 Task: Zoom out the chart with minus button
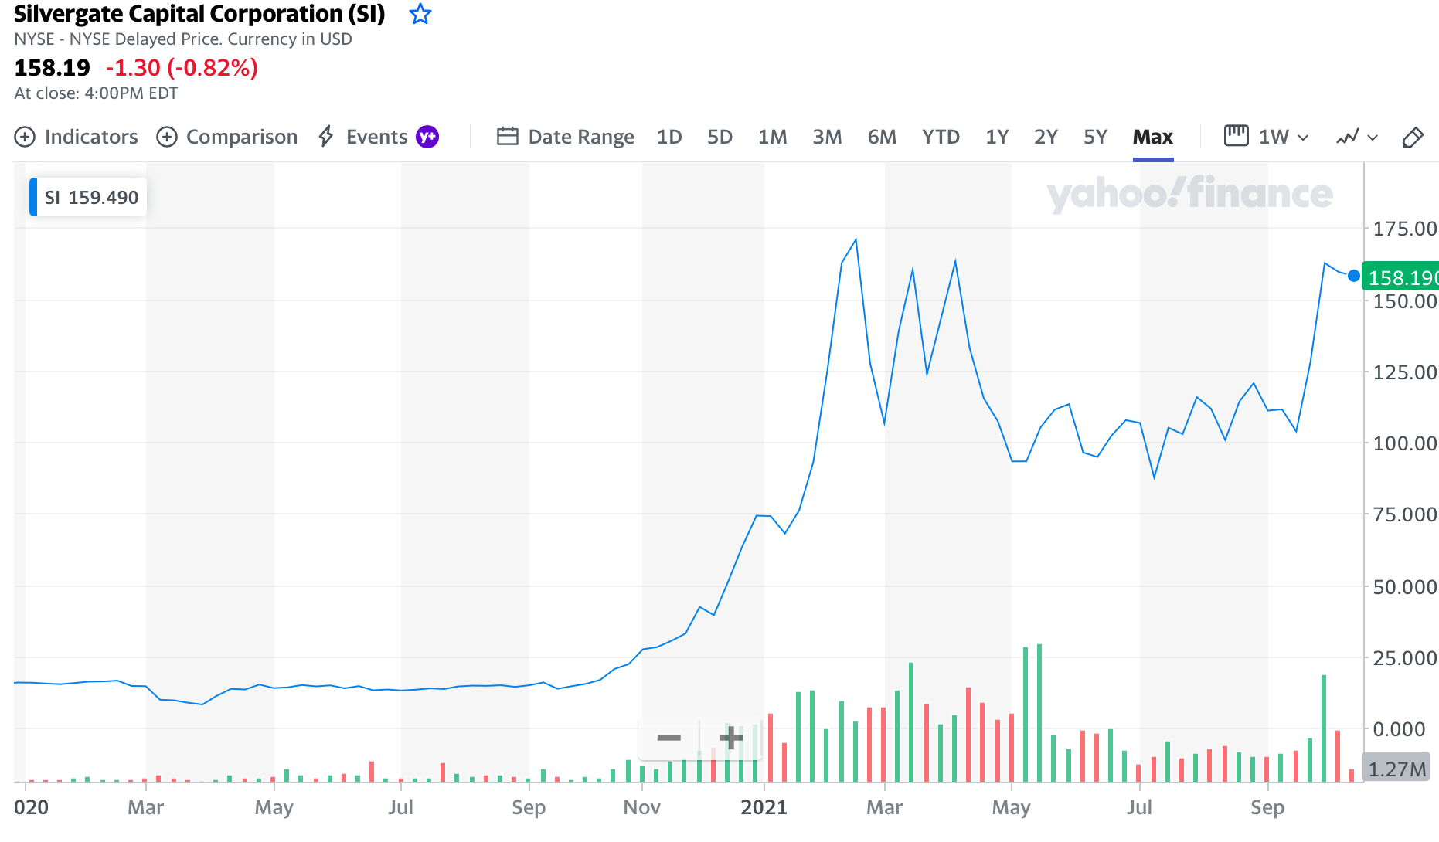(669, 738)
